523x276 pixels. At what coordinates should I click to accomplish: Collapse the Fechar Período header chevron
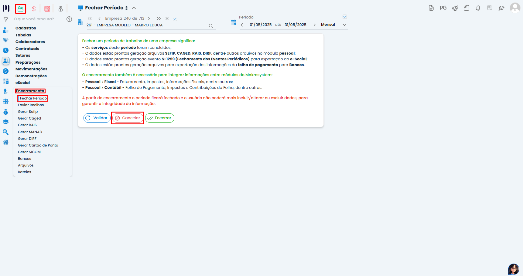point(134,8)
